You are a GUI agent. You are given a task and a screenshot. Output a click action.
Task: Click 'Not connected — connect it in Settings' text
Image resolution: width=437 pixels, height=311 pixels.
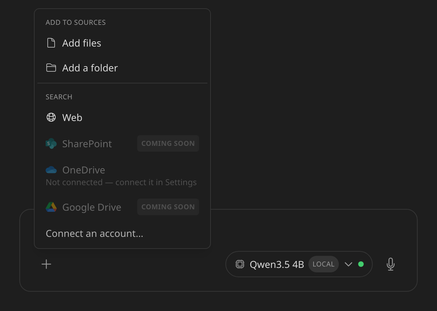[121, 182]
